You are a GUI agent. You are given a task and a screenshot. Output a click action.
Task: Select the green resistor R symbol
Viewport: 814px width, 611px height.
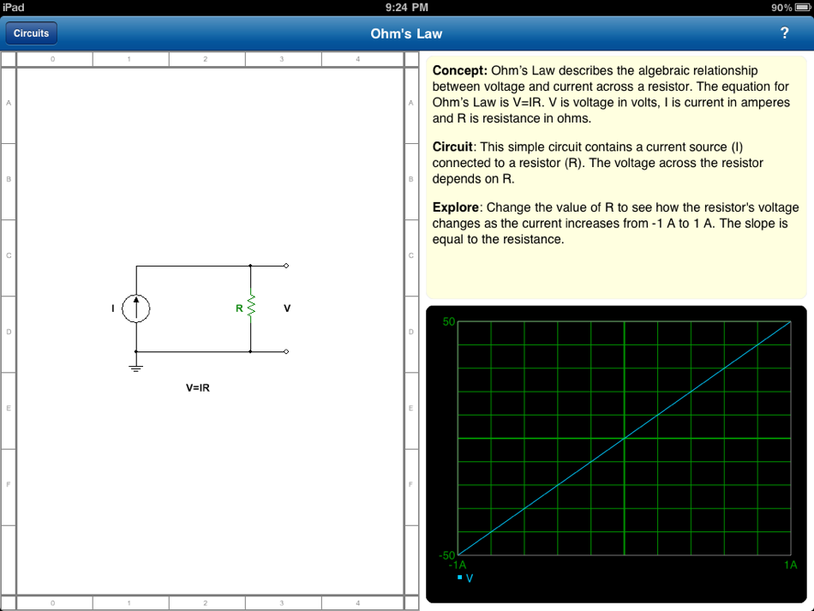click(251, 306)
